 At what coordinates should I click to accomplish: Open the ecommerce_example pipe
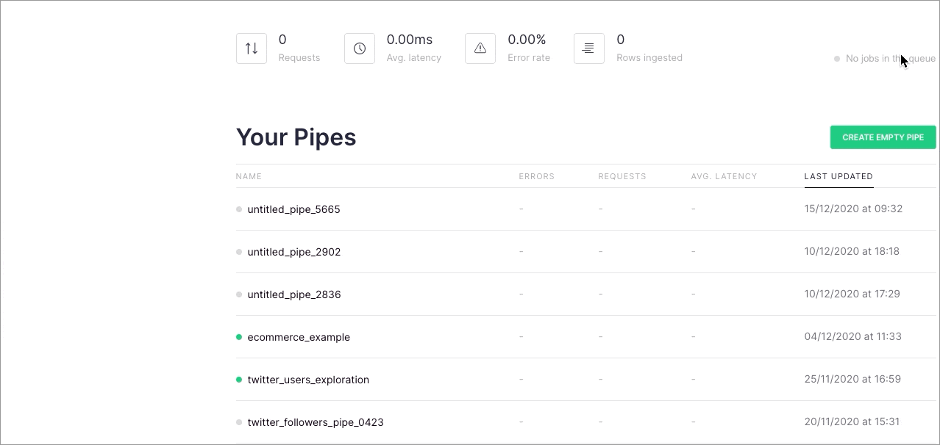pos(299,337)
